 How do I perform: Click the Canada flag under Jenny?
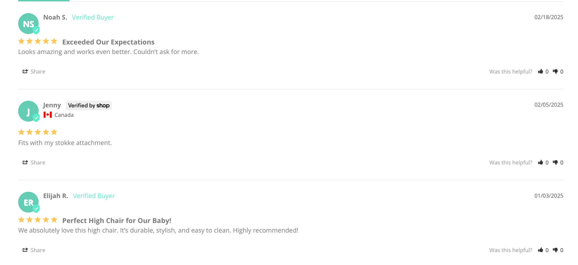pos(48,115)
